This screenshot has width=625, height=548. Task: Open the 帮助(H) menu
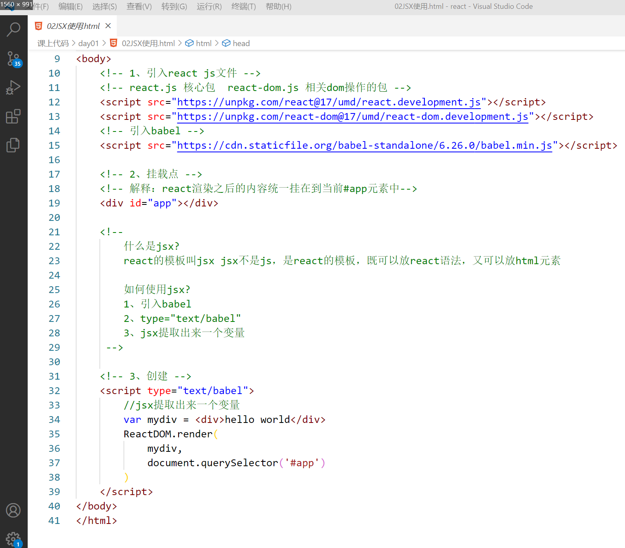click(x=279, y=6)
